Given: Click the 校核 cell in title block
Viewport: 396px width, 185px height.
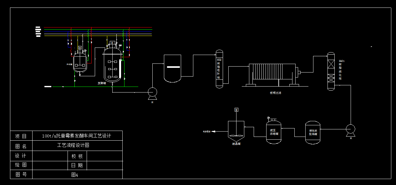Looking at the screenshot, I should [77, 156].
